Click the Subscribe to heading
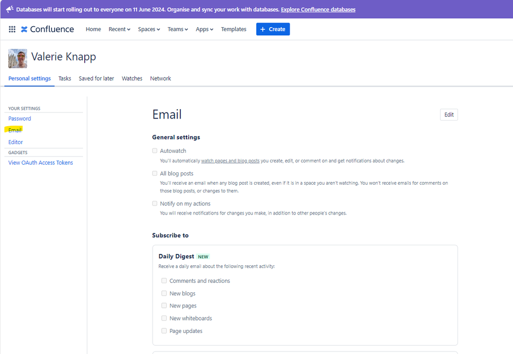This screenshot has width=513, height=354. point(170,235)
